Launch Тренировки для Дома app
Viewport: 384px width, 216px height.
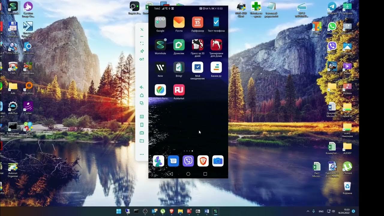point(216,45)
